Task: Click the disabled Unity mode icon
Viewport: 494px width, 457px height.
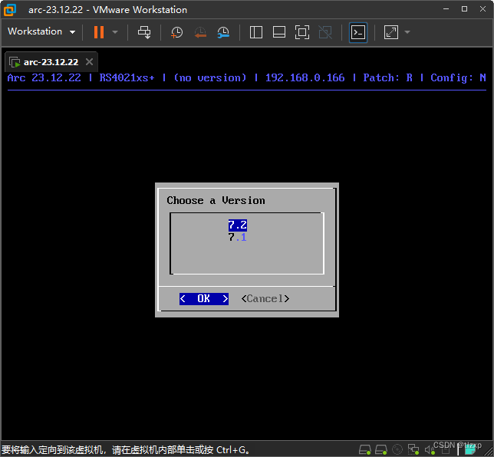Action: point(325,32)
